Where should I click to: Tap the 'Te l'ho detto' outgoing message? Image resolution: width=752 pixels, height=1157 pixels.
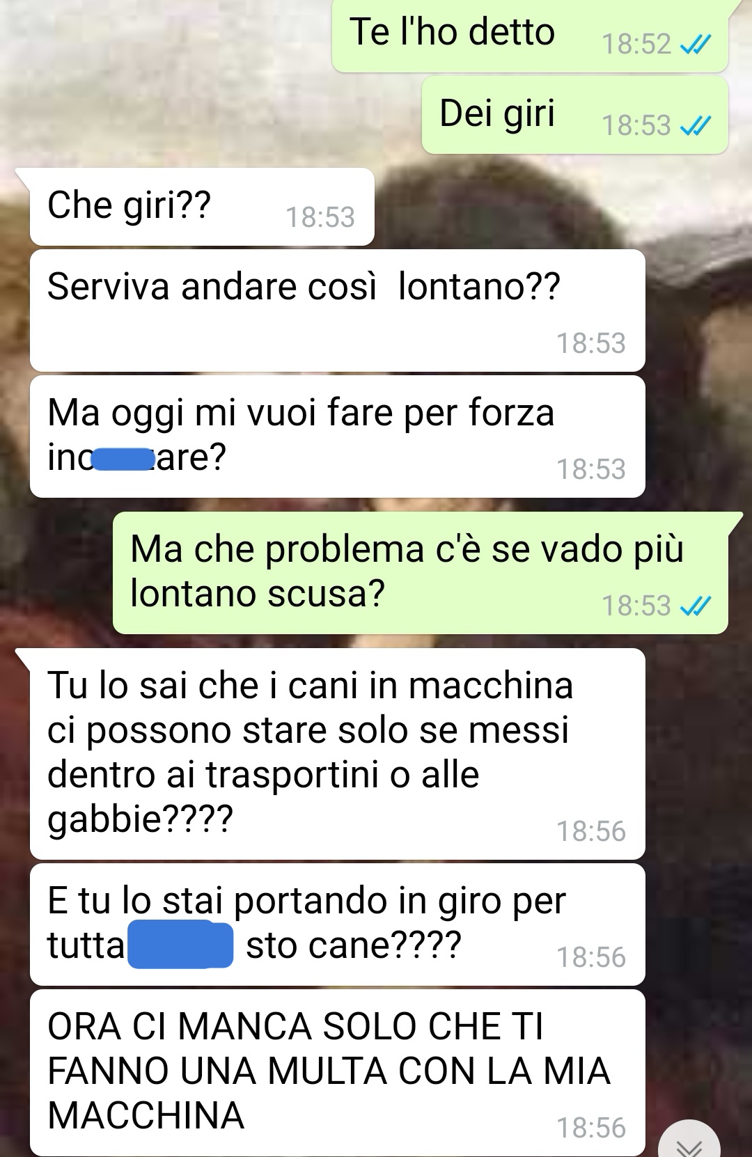point(530,35)
